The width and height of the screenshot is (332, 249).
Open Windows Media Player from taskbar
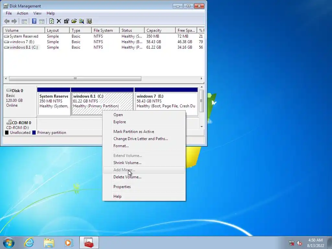pyautogui.click(x=69, y=243)
